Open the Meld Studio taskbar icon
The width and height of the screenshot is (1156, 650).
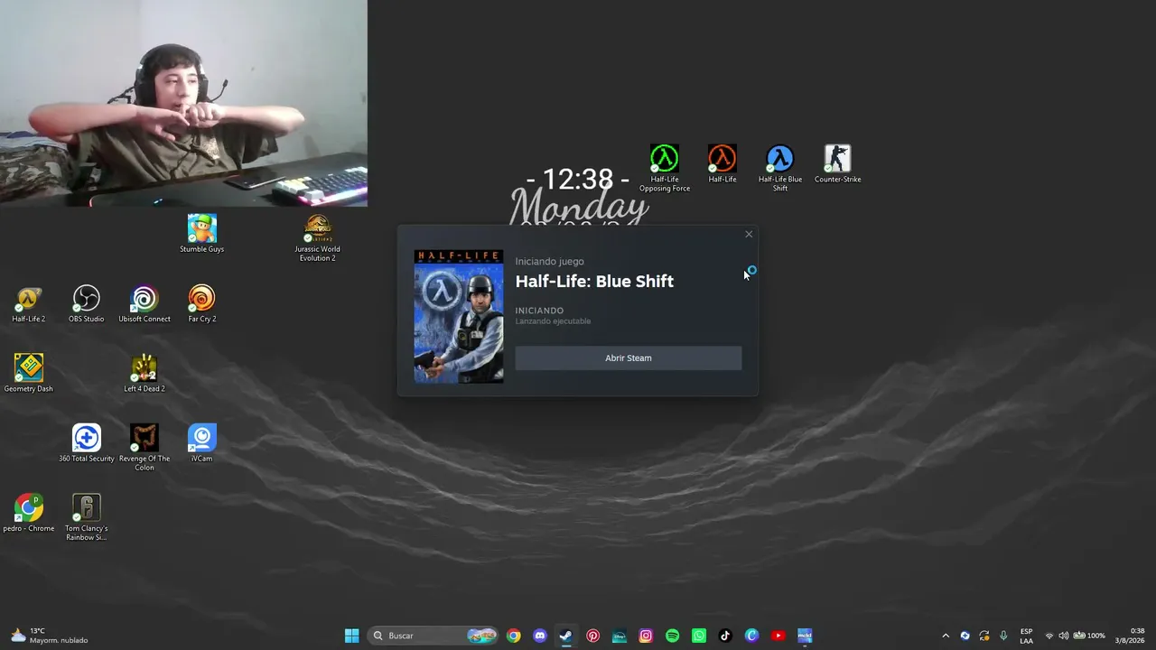coord(805,636)
